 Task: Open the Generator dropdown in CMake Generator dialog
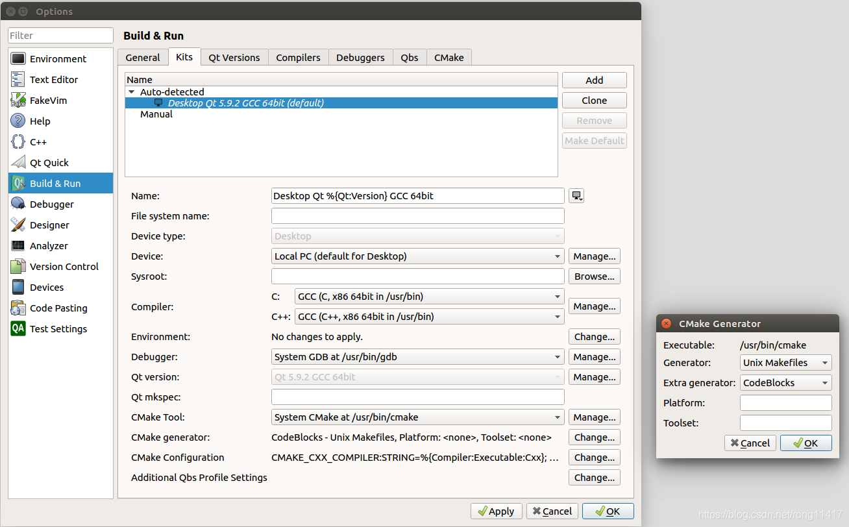785,362
